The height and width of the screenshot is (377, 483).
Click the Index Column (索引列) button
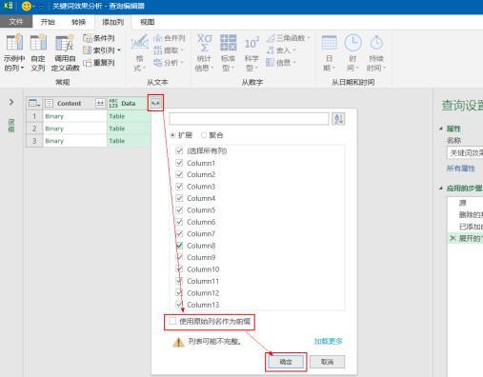coord(99,50)
